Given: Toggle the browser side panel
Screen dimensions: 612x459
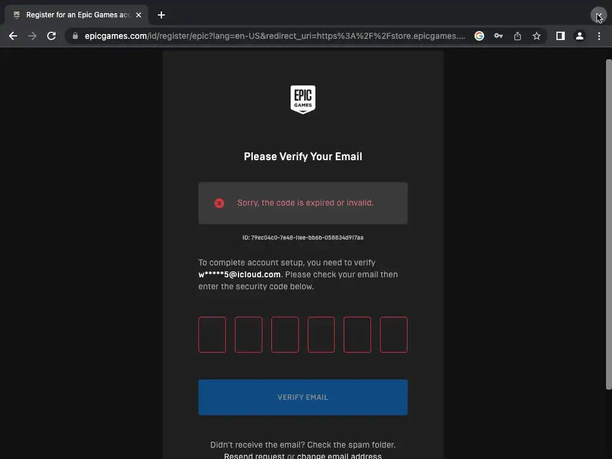Looking at the screenshot, I should pyautogui.click(x=561, y=36).
